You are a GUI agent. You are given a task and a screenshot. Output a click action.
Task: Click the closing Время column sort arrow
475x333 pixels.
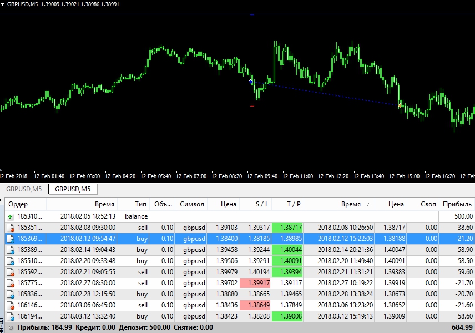[x=367, y=205]
